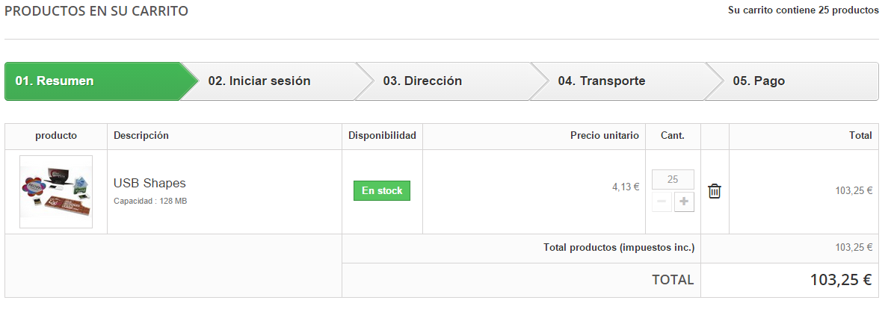Click the Precio unitario column header

[604, 136]
